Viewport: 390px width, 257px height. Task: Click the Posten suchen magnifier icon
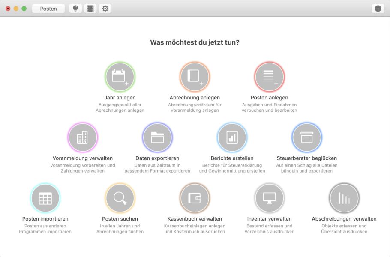pos(120,198)
